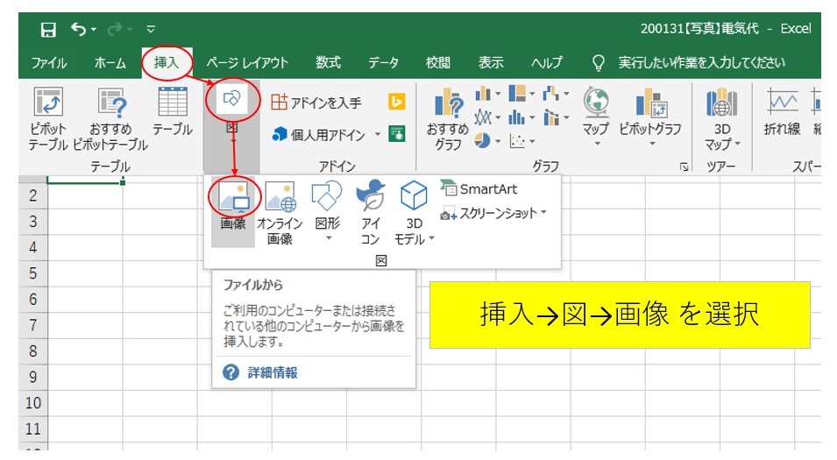
Task: Select the yellow 挿入→図→画像 を選択 text box
Action: coord(620,315)
